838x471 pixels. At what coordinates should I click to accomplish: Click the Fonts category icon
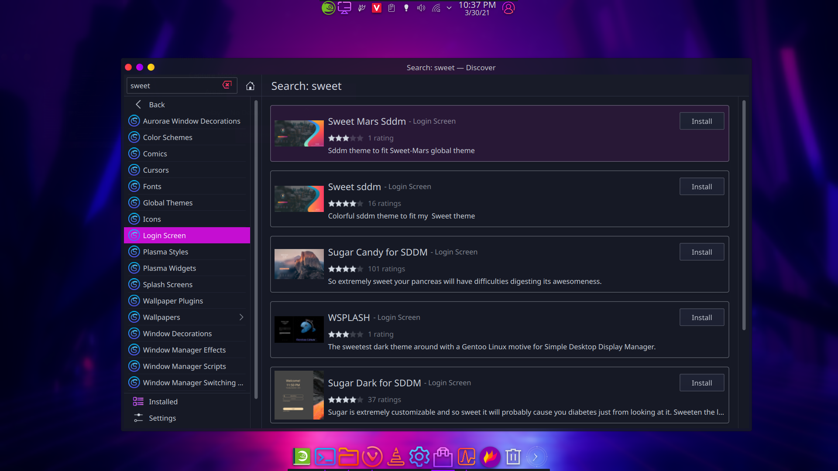coord(134,186)
